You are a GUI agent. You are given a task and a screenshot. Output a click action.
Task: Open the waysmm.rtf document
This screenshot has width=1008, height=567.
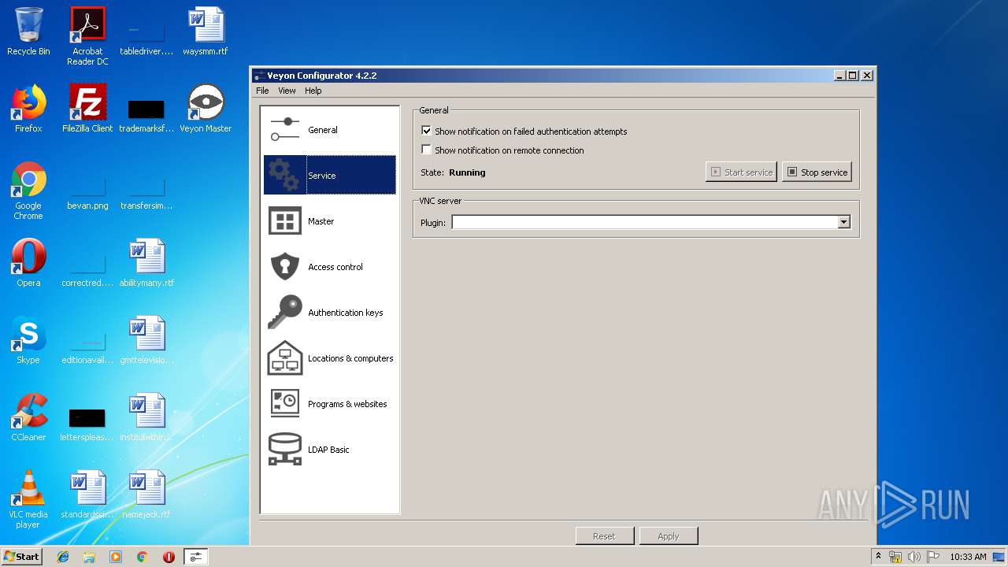206,31
